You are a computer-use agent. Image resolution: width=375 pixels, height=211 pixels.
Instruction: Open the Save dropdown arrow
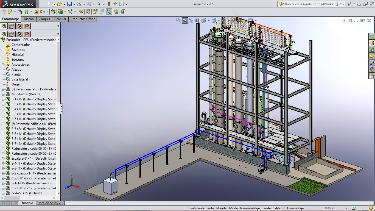coord(74,4)
